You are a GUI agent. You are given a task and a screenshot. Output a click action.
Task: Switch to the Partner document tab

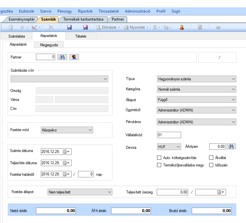pyautogui.click(x=118, y=19)
